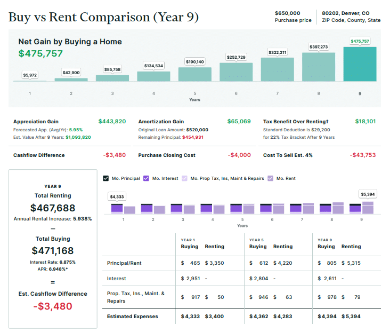
Task: Select the Year 9 column header in table
Action: pyautogui.click(x=324, y=240)
